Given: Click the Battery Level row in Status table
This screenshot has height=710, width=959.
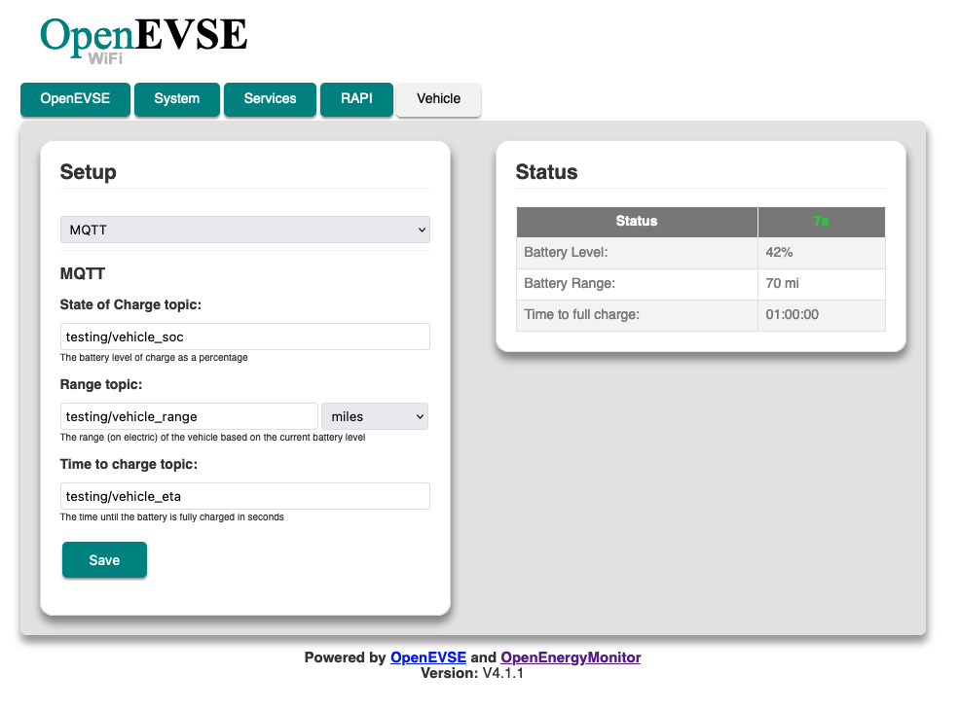Looking at the screenshot, I should 636,252.
